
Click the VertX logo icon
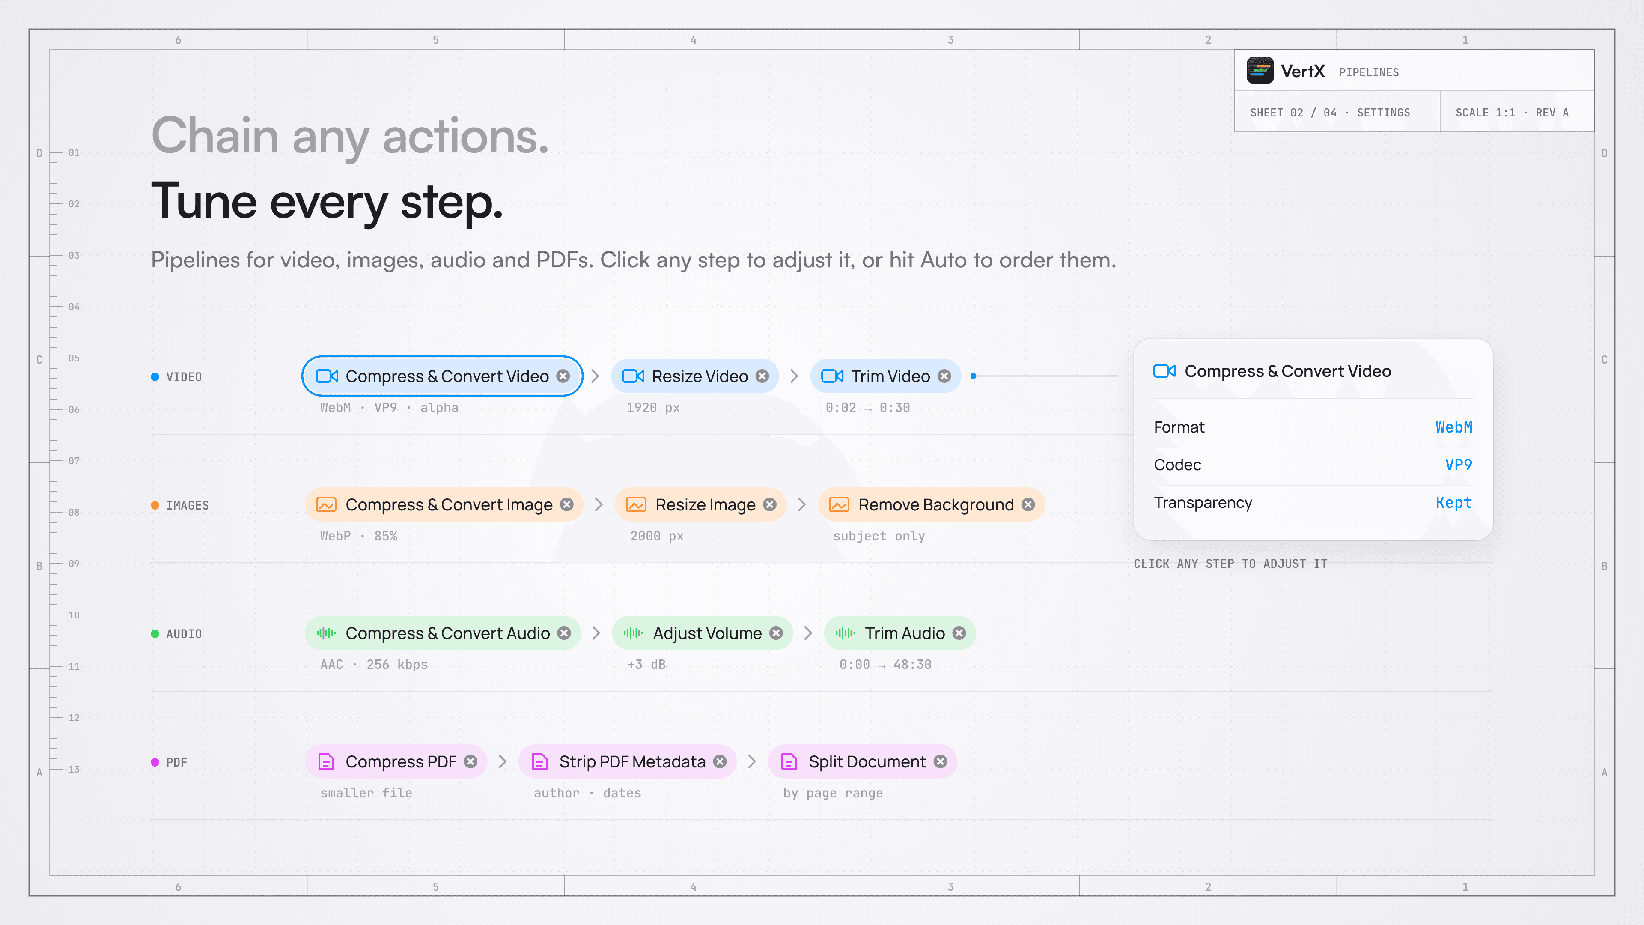1260,71
